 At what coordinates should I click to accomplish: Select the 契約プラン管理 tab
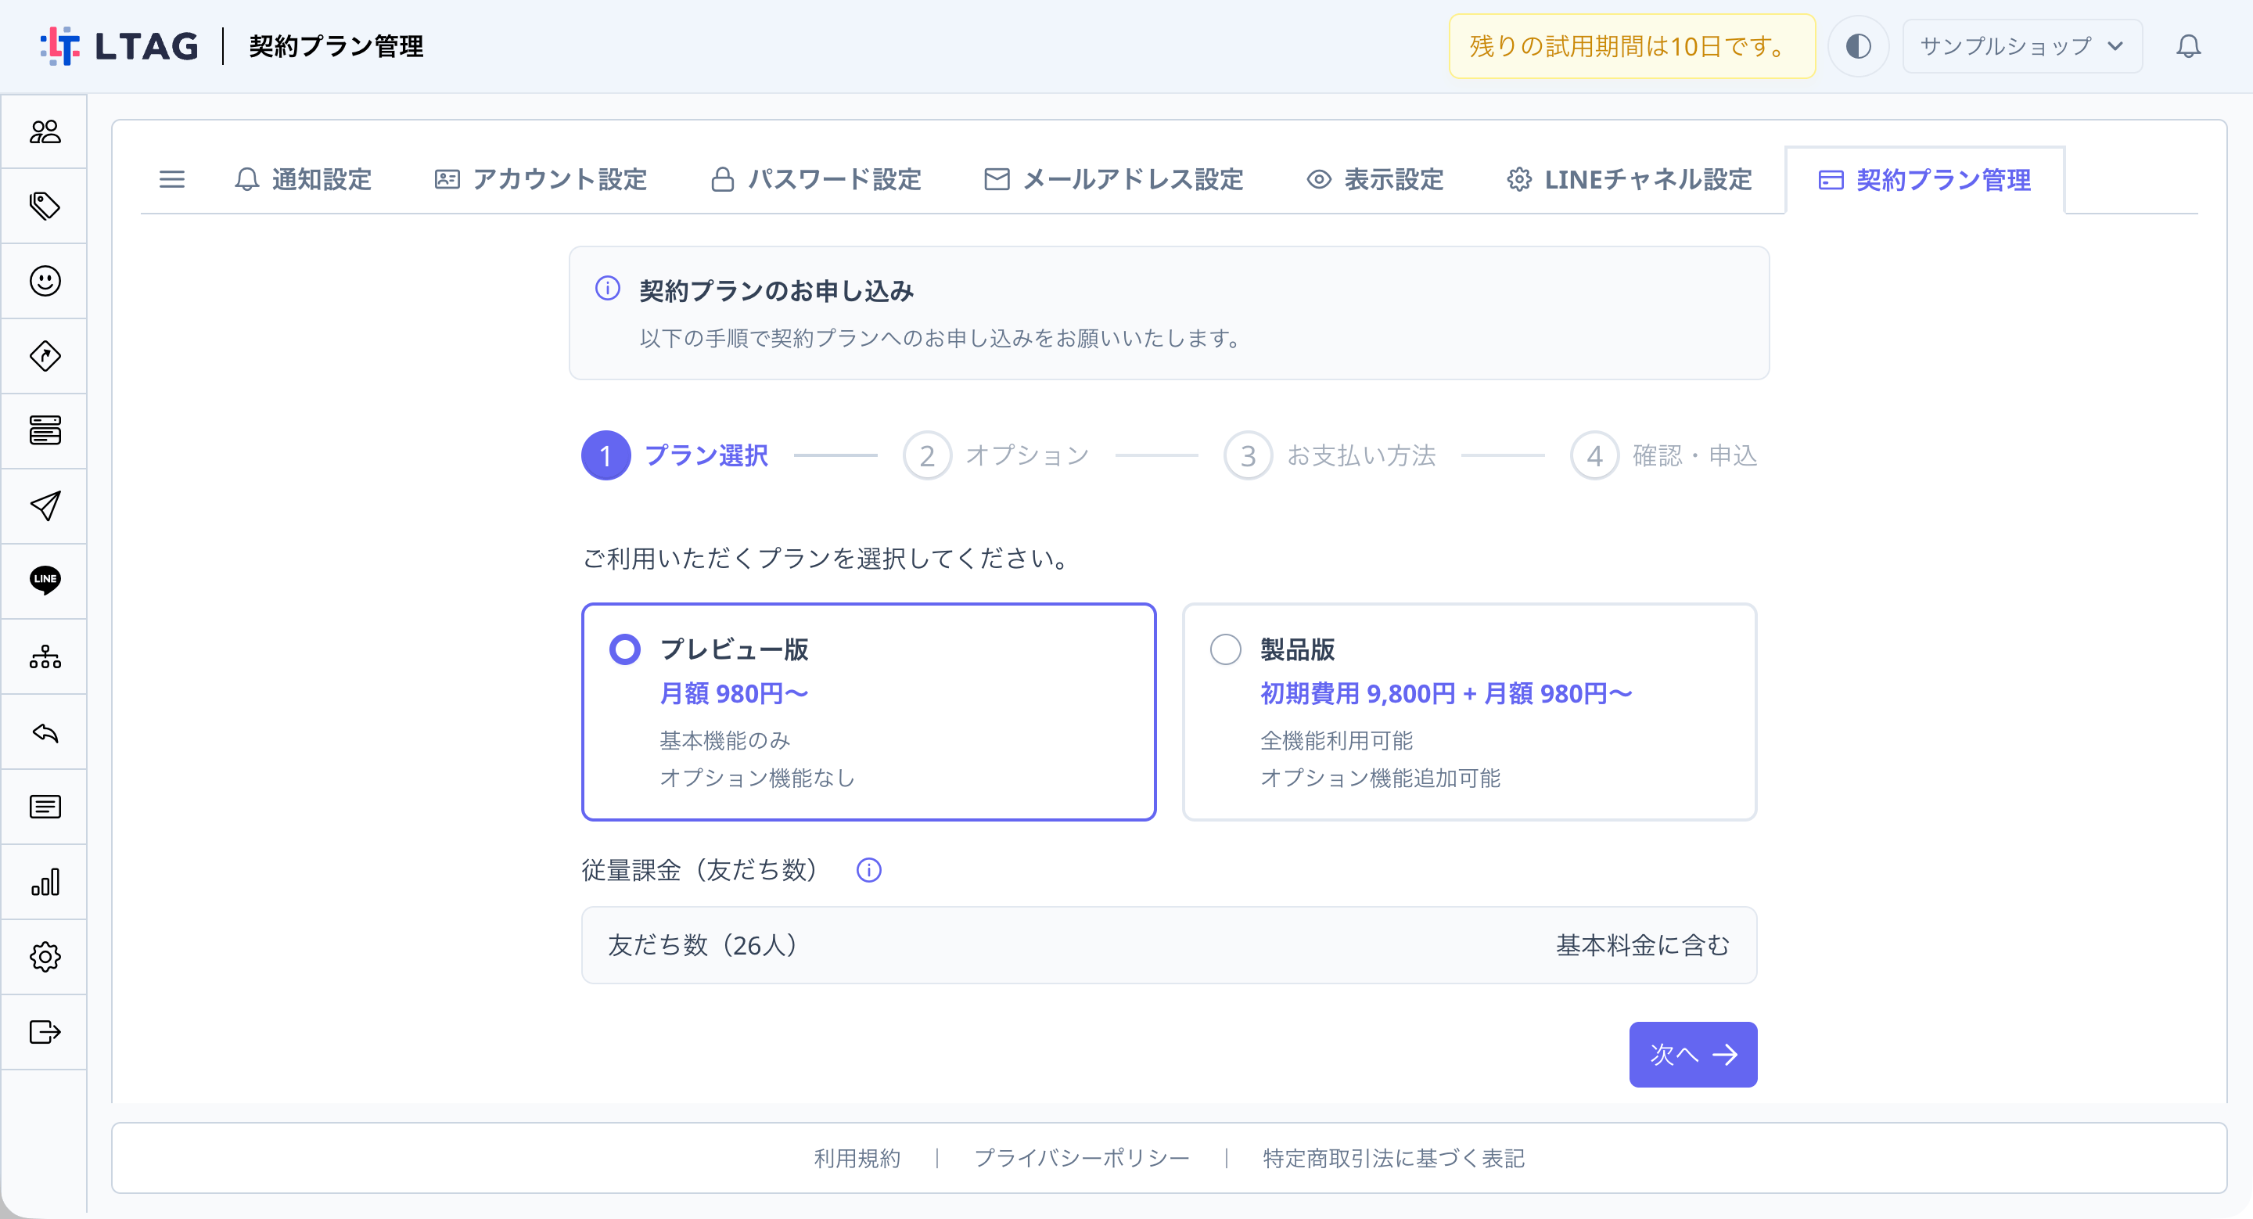[x=1924, y=180]
